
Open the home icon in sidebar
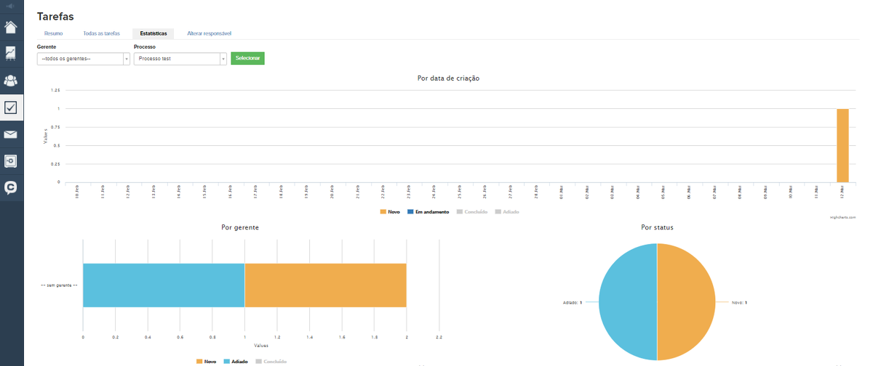(x=11, y=28)
